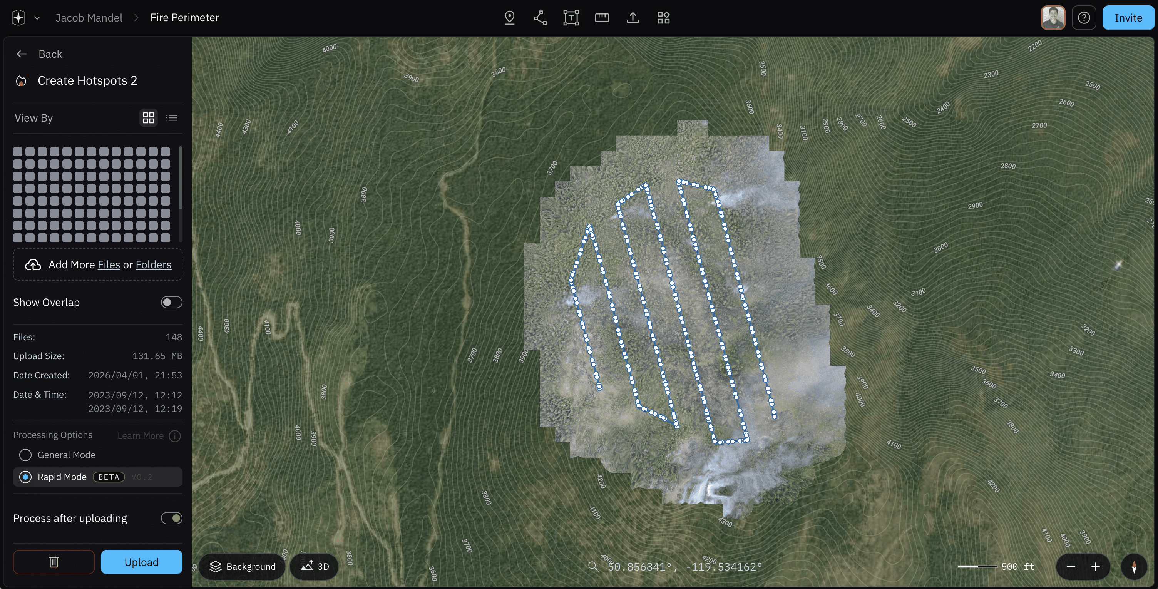Expand the workspace logo dropdown chevron
This screenshot has height=589, width=1158.
tap(37, 18)
